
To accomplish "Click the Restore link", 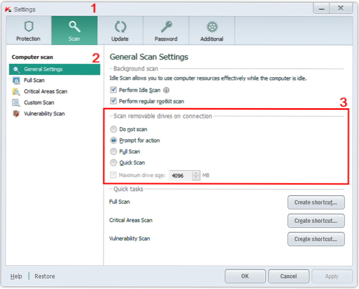I will click(45, 277).
